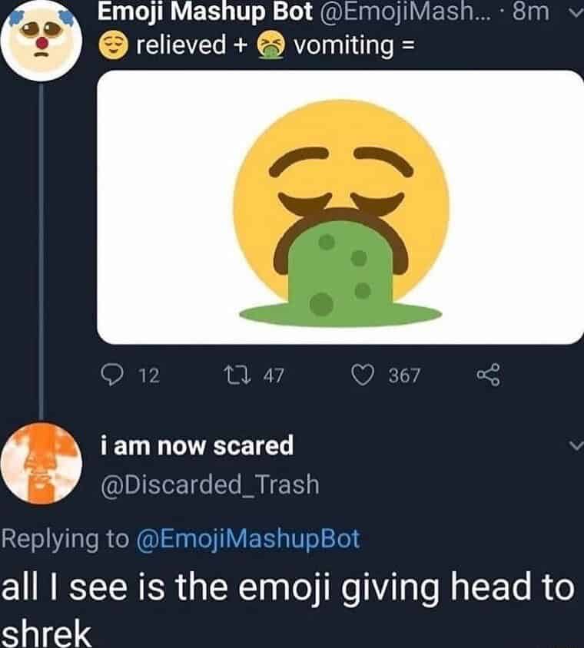
Task: Like the tweet with the heart icon
Action: [362, 375]
